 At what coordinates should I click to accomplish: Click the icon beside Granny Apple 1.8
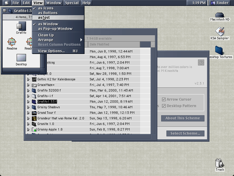tap(34, 130)
